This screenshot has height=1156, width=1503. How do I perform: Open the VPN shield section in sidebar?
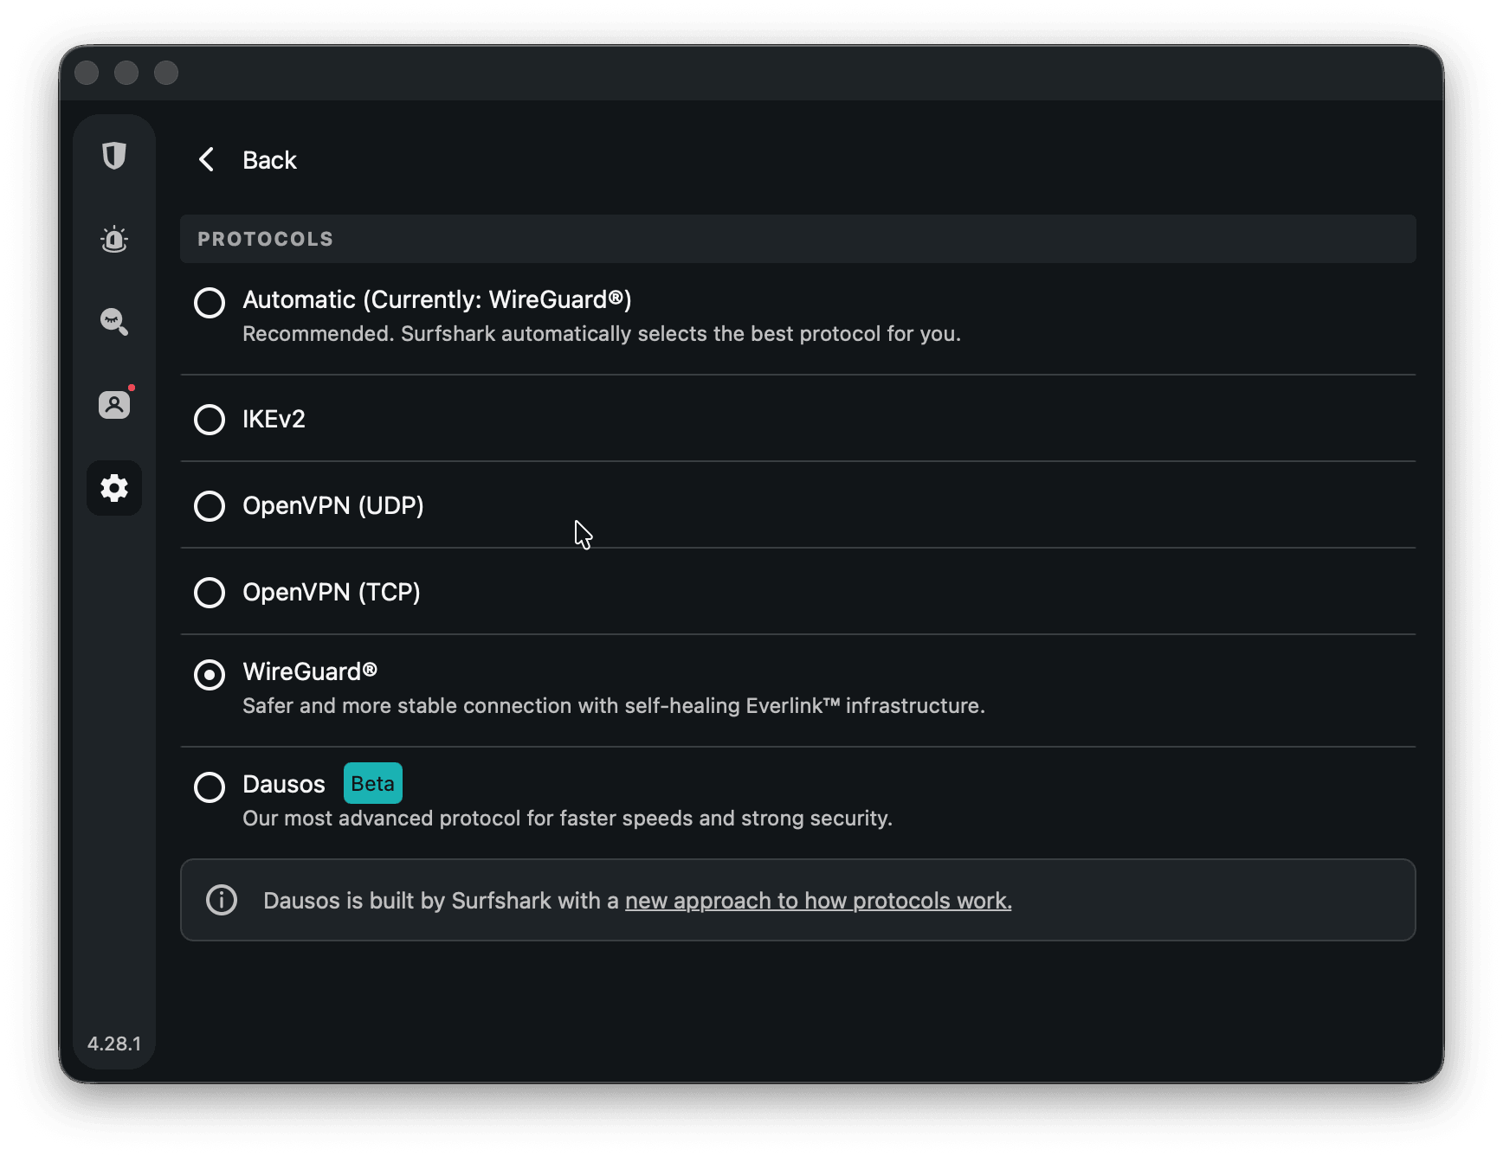pyautogui.click(x=114, y=156)
